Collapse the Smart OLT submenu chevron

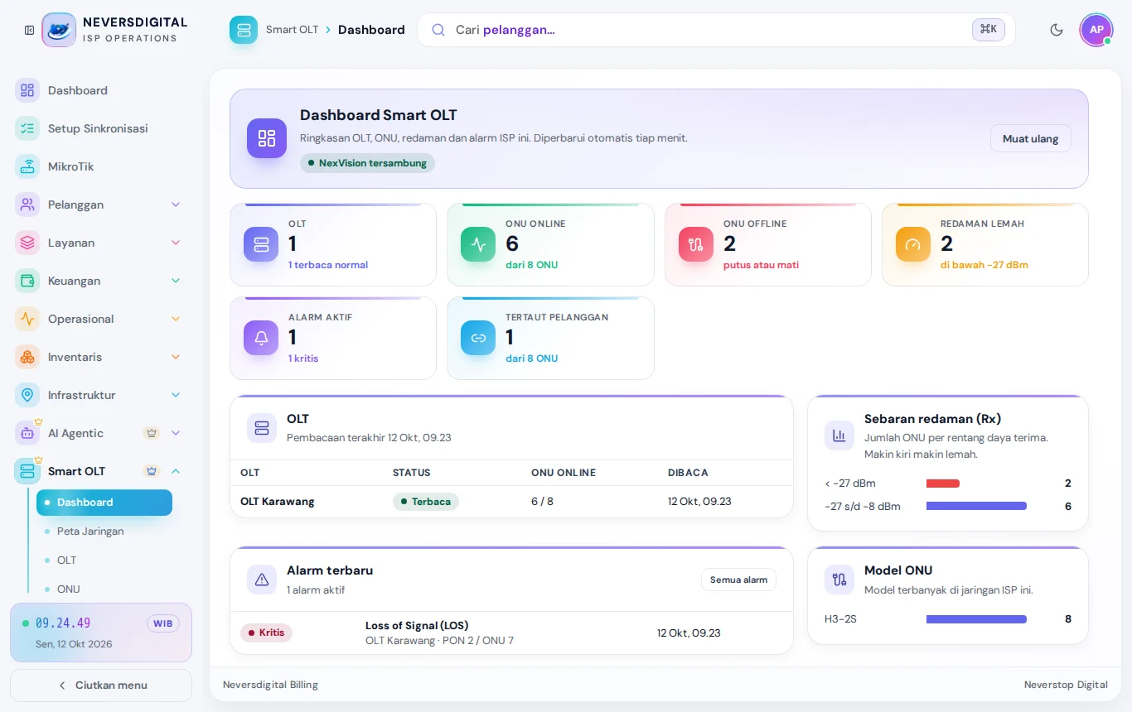pos(176,471)
